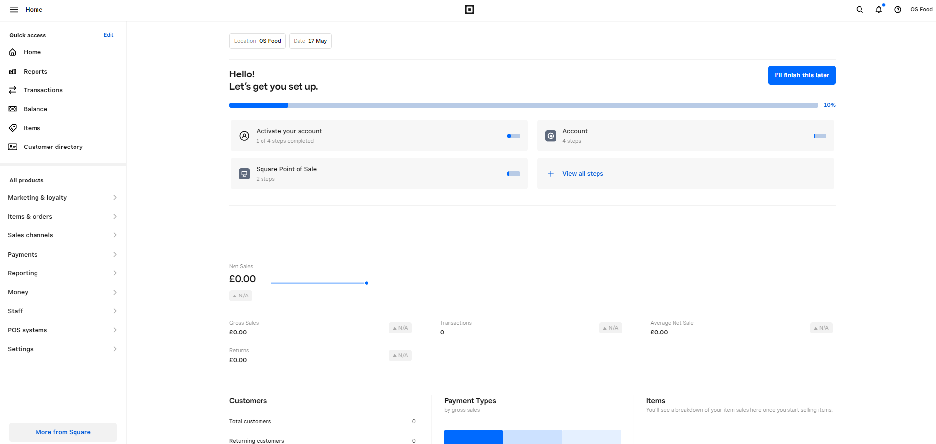Click the Reports bar chart icon
The height and width of the screenshot is (444, 936).
[13, 72]
